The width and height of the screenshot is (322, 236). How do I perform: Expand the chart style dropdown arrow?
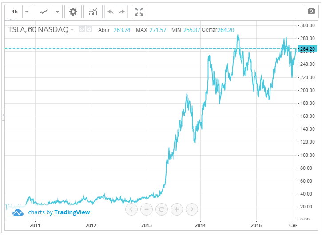click(58, 12)
